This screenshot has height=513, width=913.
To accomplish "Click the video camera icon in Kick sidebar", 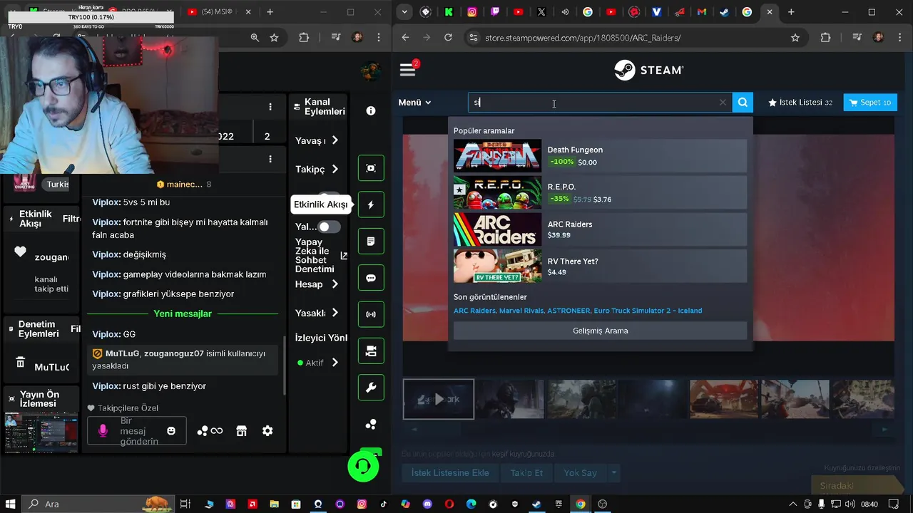I will 371,351.
